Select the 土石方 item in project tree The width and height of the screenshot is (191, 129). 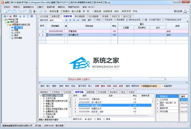(x=17, y=33)
